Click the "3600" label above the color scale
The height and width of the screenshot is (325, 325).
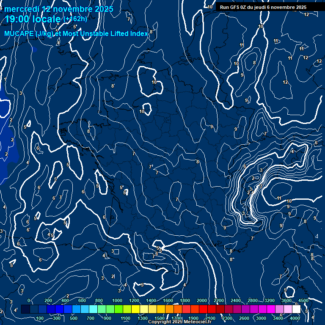[x=286, y=300]
